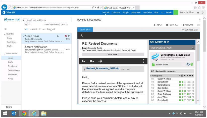Click first green status box for Derek Smith TO row

pyautogui.click(x=180, y=82)
